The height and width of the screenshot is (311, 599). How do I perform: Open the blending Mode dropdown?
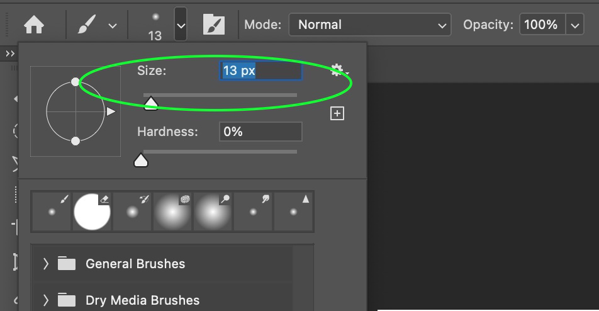point(369,25)
